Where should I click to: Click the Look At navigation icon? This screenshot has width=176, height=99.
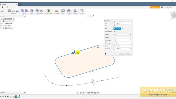(x=81, y=93)
